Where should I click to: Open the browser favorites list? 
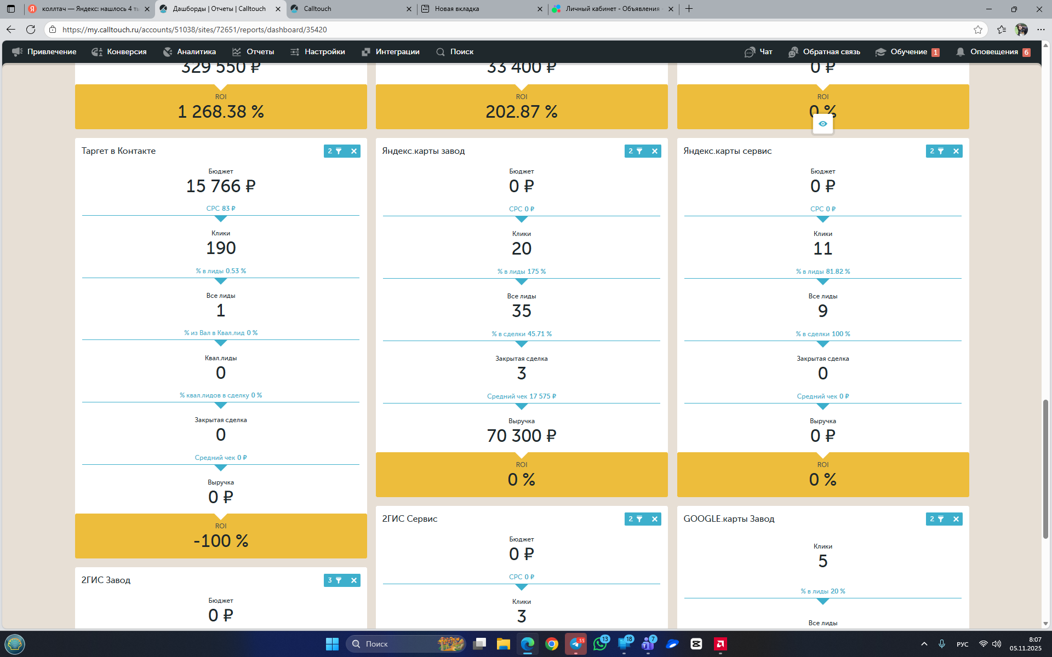pos(1002,30)
